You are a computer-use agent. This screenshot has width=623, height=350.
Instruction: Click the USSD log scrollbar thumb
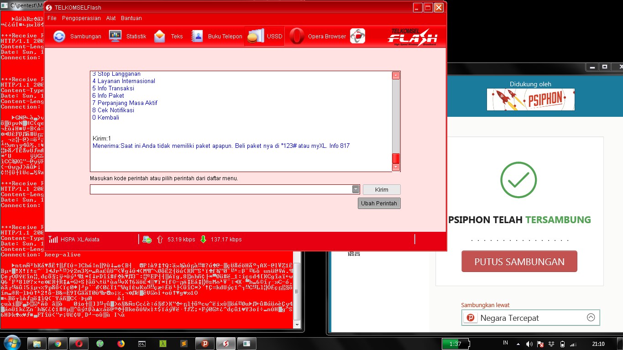click(396, 158)
